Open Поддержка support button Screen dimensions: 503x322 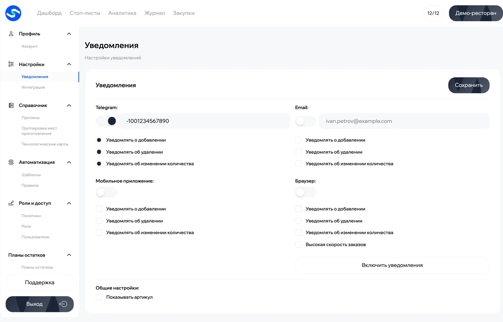40,282
